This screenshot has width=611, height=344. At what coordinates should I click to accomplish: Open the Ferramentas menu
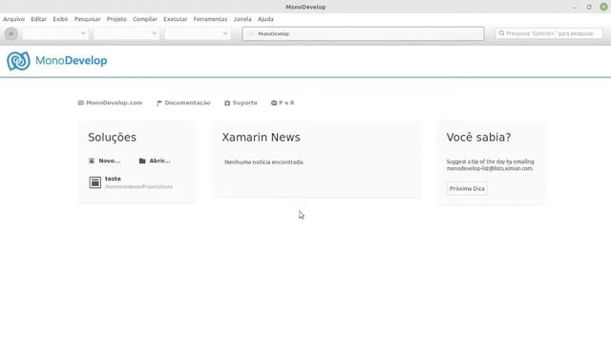210,19
